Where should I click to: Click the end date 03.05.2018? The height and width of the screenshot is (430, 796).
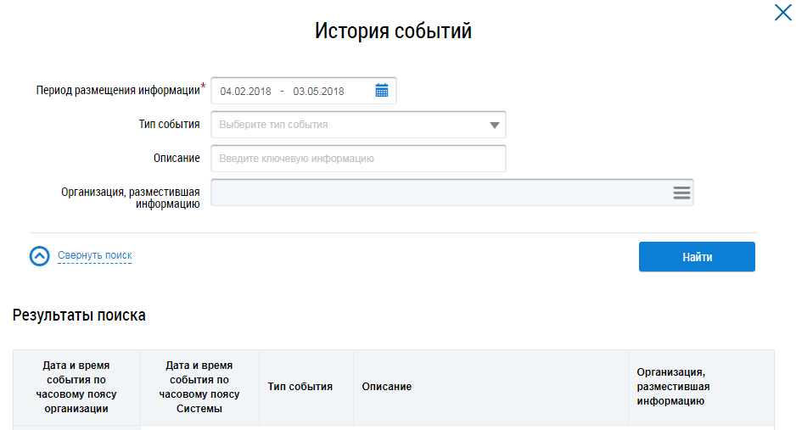(318, 92)
